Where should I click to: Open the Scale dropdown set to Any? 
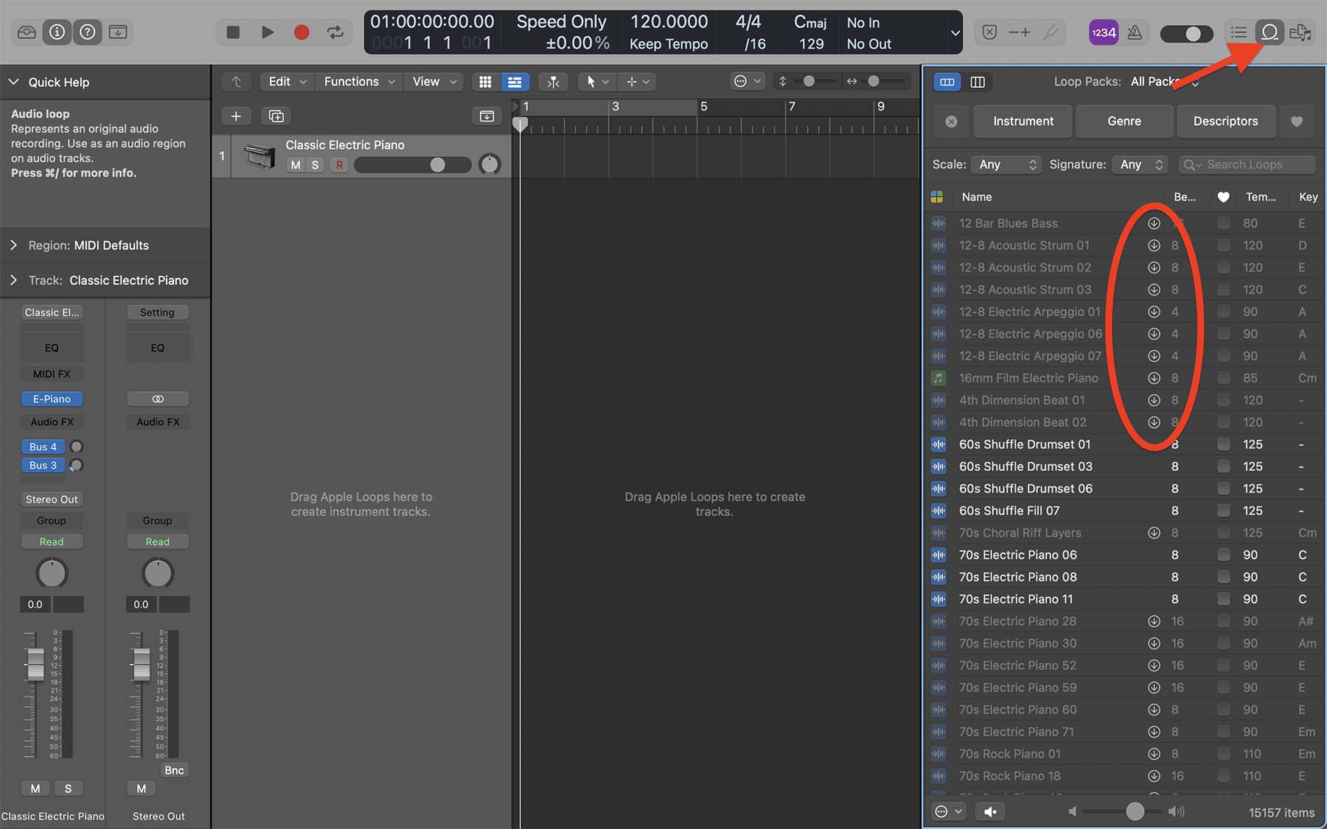(1006, 164)
